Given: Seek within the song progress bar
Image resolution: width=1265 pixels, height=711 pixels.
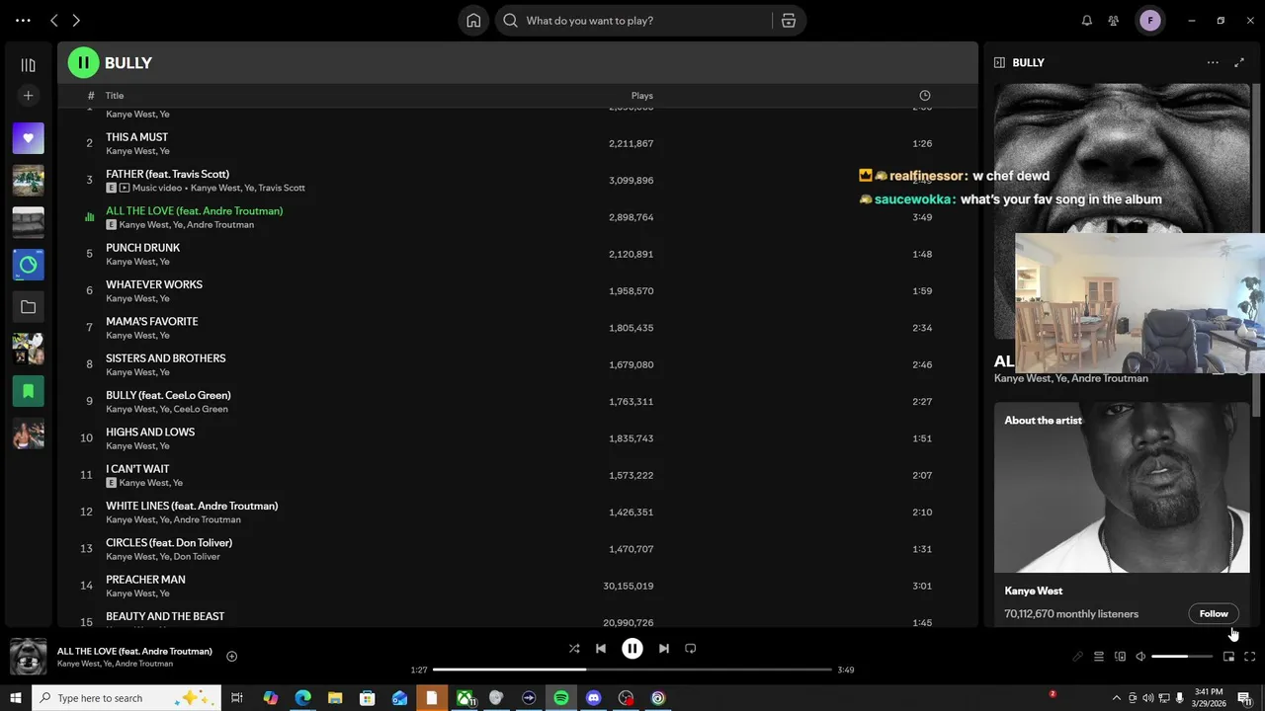Looking at the screenshot, I should coord(632,670).
